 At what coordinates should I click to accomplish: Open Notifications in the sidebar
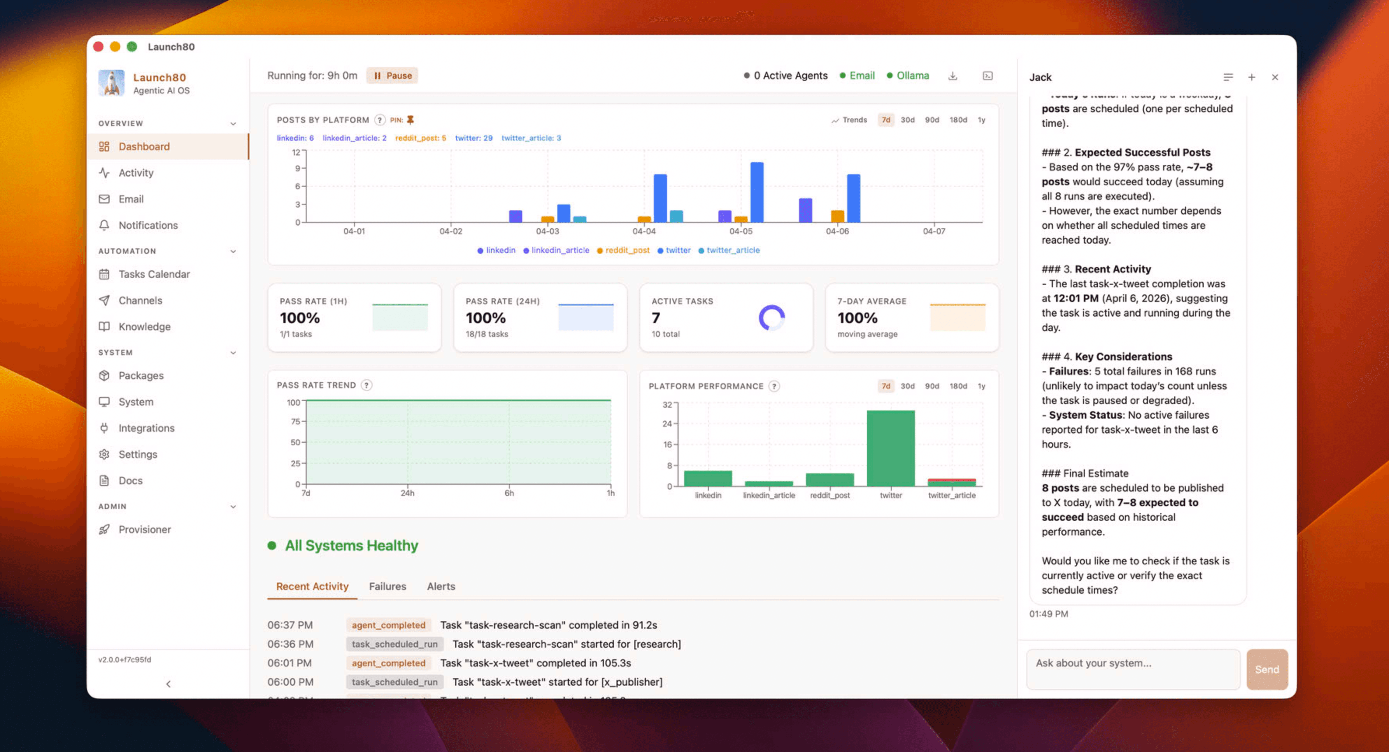148,225
